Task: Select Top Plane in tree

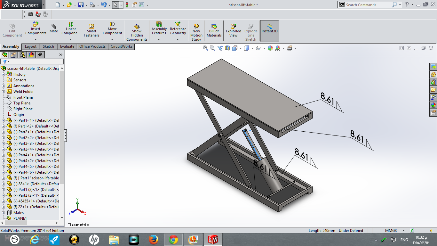Action: 22,103
